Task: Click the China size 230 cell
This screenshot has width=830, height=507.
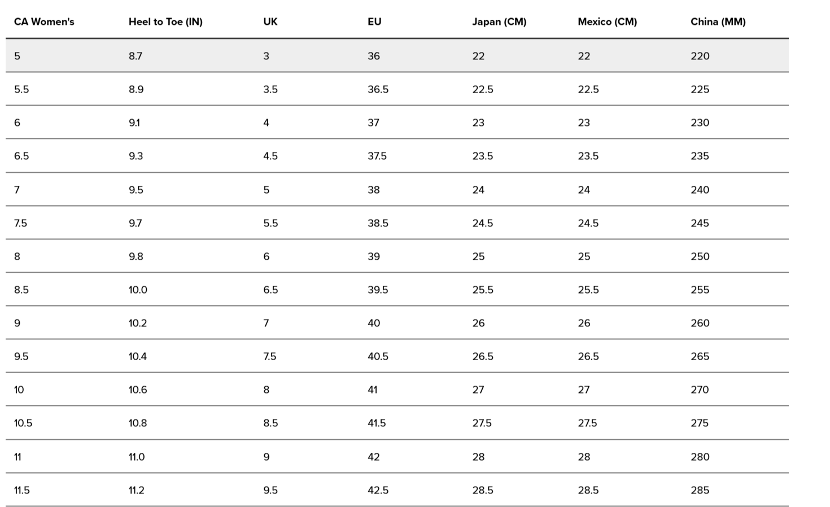Action: tap(700, 123)
